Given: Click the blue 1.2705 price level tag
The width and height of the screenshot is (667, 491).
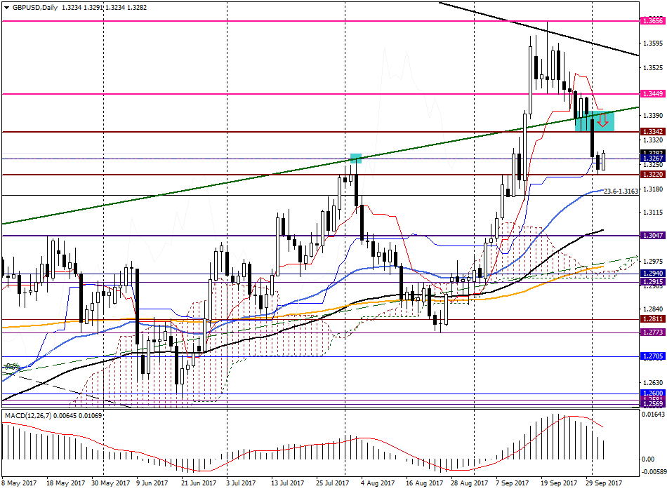Looking at the screenshot, I should [652, 356].
